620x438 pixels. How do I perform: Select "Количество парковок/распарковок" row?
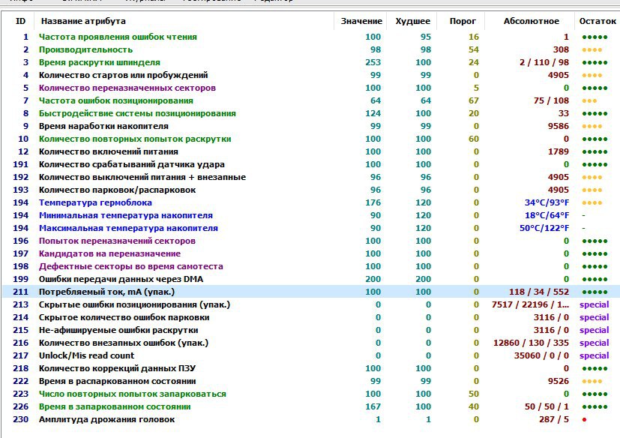(311, 190)
